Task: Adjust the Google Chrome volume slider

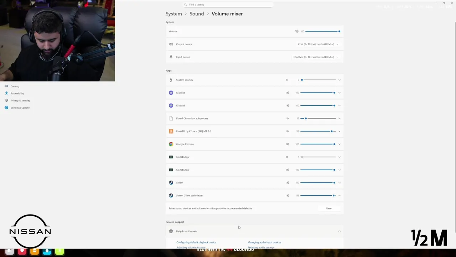Action: (x=318, y=144)
